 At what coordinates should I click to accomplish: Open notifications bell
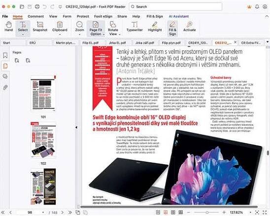[x=257, y=7]
